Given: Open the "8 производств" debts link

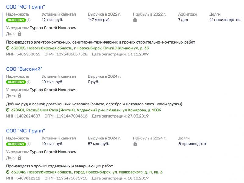Looking at the screenshot, I should (x=192, y=144).
